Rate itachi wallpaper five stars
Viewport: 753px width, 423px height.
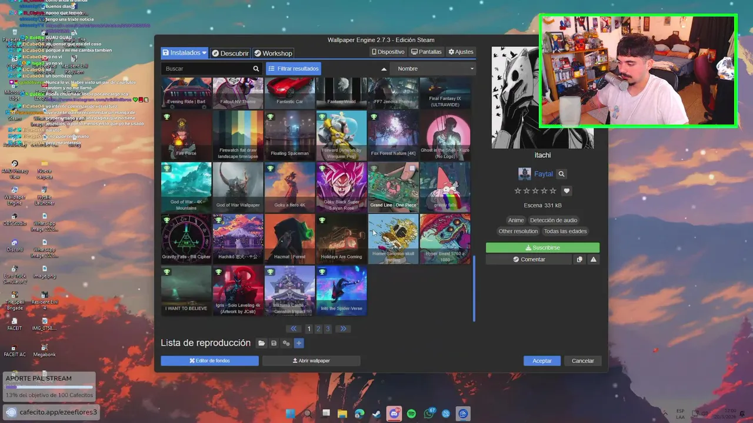(552, 191)
